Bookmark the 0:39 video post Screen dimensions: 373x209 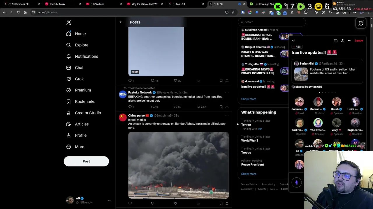point(221,80)
